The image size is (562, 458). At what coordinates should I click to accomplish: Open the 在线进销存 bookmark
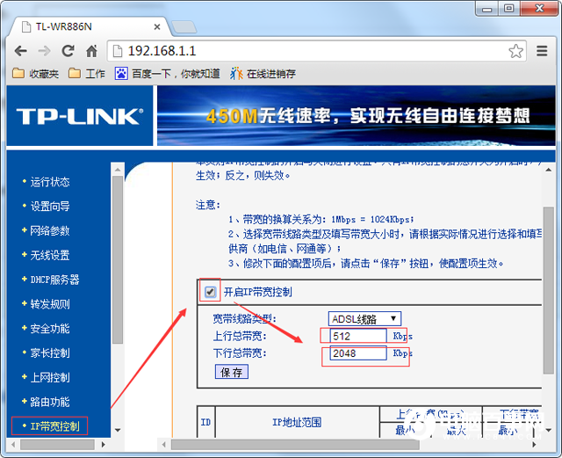[x=263, y=74]
